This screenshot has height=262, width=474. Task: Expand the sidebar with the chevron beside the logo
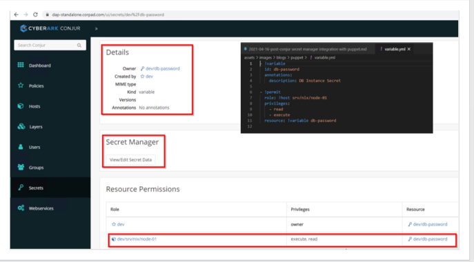click(x=96, y=29)
